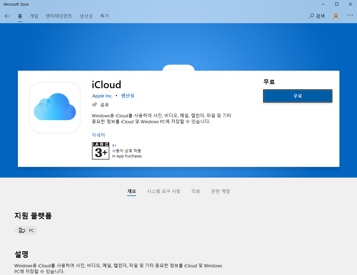
Task: Click the 3+ rating link text
Action: (x=114, y=145)
